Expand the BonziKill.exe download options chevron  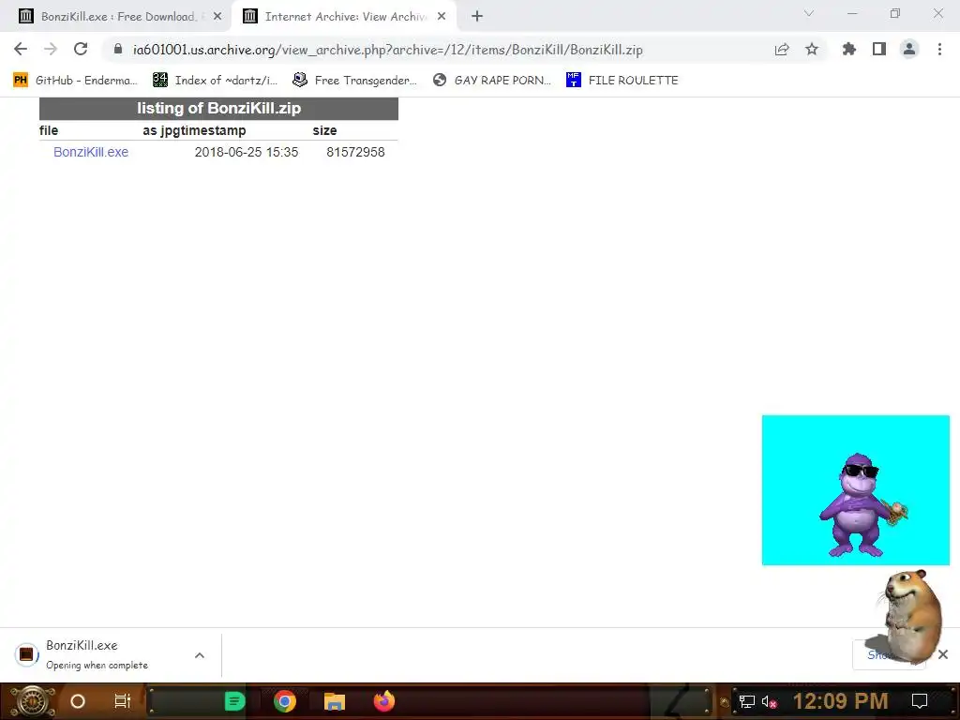pos(200,655)
